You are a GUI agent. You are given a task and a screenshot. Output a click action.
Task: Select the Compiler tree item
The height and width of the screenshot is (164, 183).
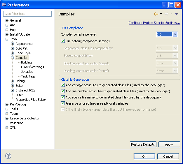(x=22, y=58)
